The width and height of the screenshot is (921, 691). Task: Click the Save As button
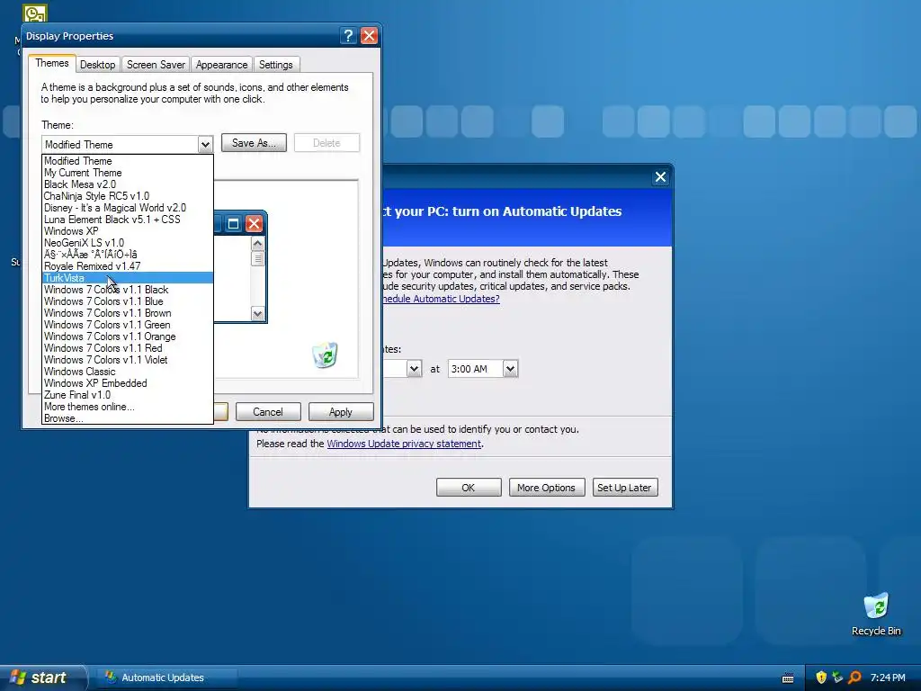254,143
